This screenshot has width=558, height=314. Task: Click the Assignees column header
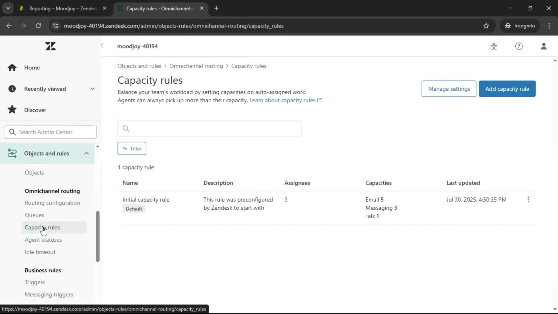pyautogui.click(x=297, y=183)
